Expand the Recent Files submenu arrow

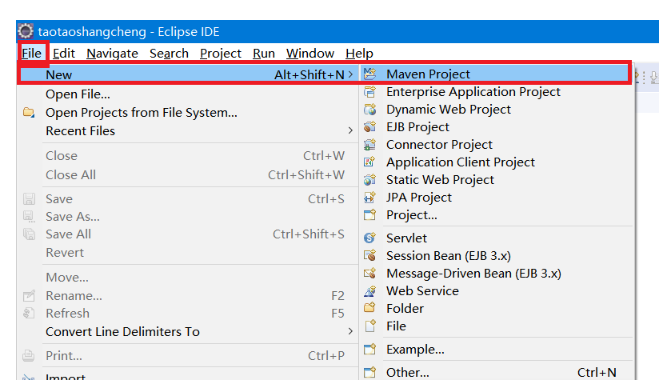pos(350,130)
